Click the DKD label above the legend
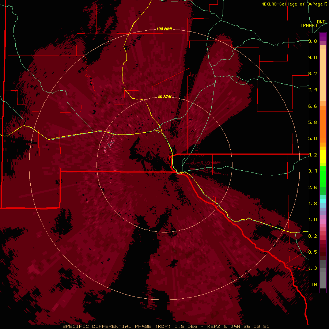This screenshot has height=329, width=329. pos(321,22)
